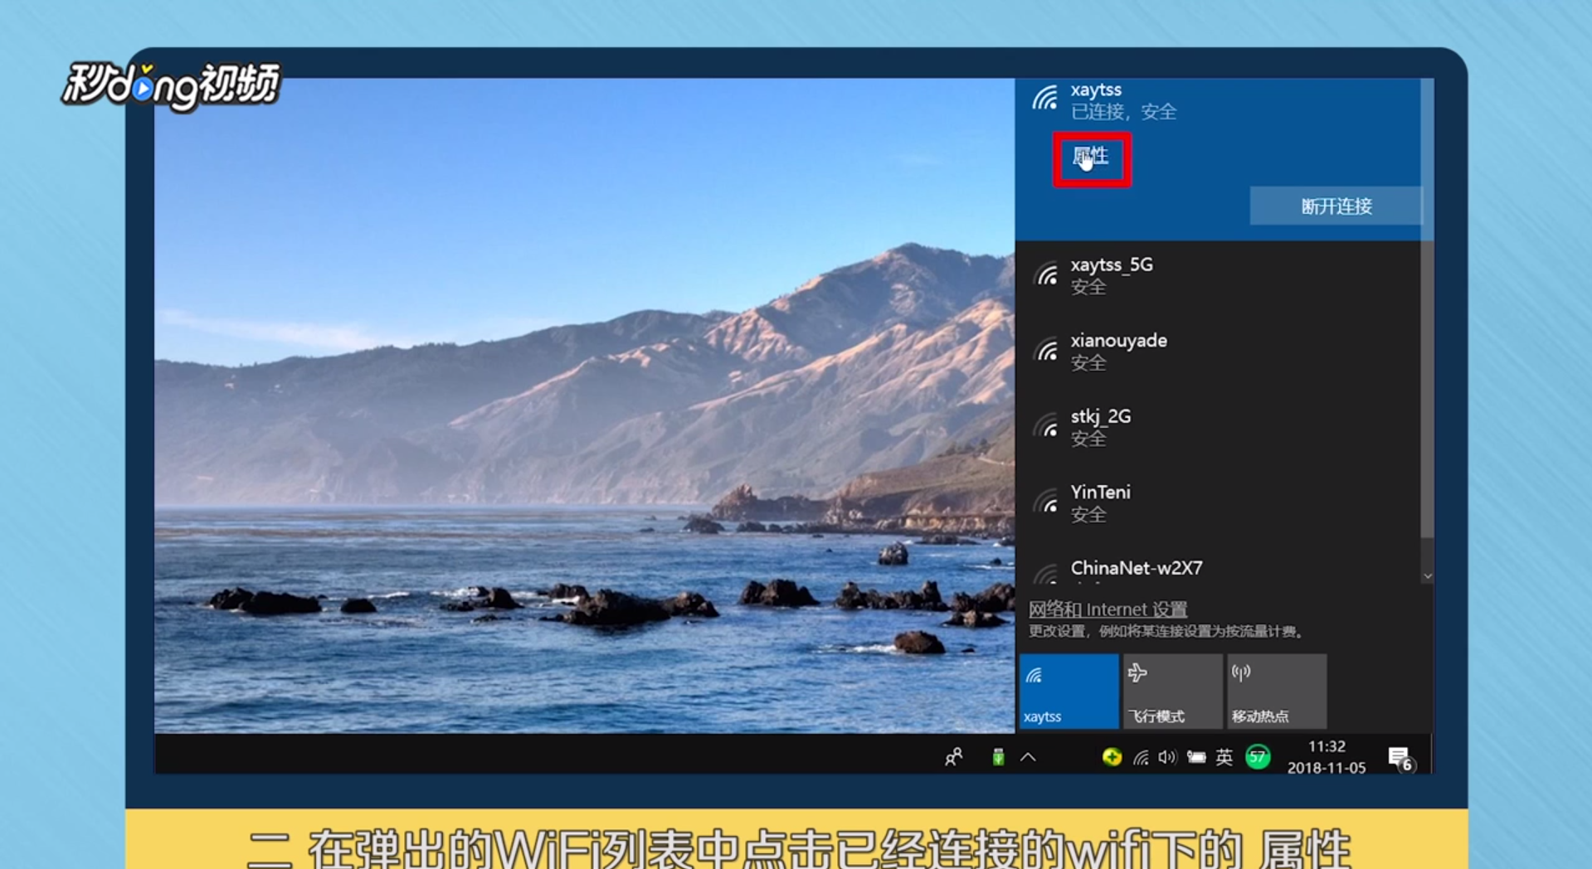Select the xianouyade network name
The width and height of the screenshot is (1592, 869).
1118,341
